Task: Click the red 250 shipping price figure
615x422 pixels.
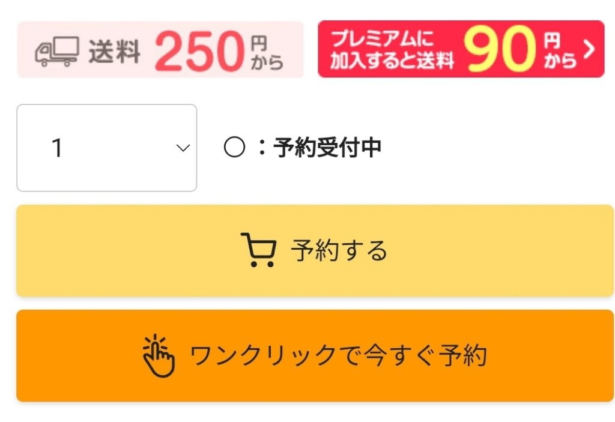Action: click(200, 51)
